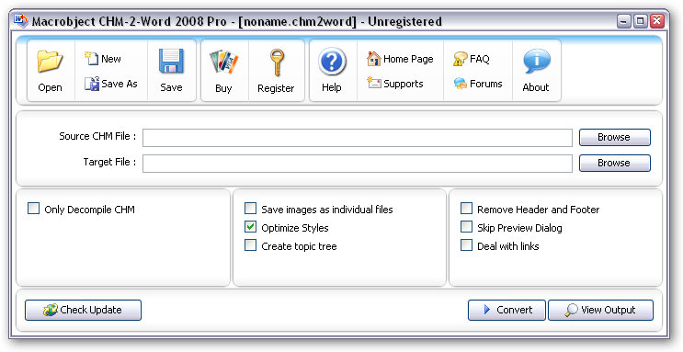The image size is (683, 352).
Task: Focus the Source CHM File field
Action: click(x=358, y=138)
